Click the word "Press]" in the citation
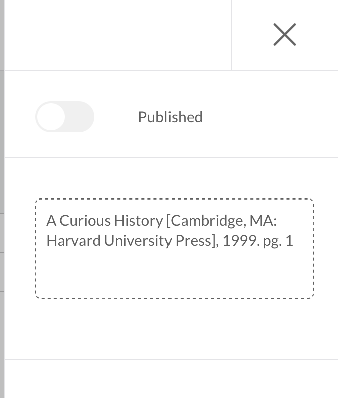 click(x=197, y=241)
